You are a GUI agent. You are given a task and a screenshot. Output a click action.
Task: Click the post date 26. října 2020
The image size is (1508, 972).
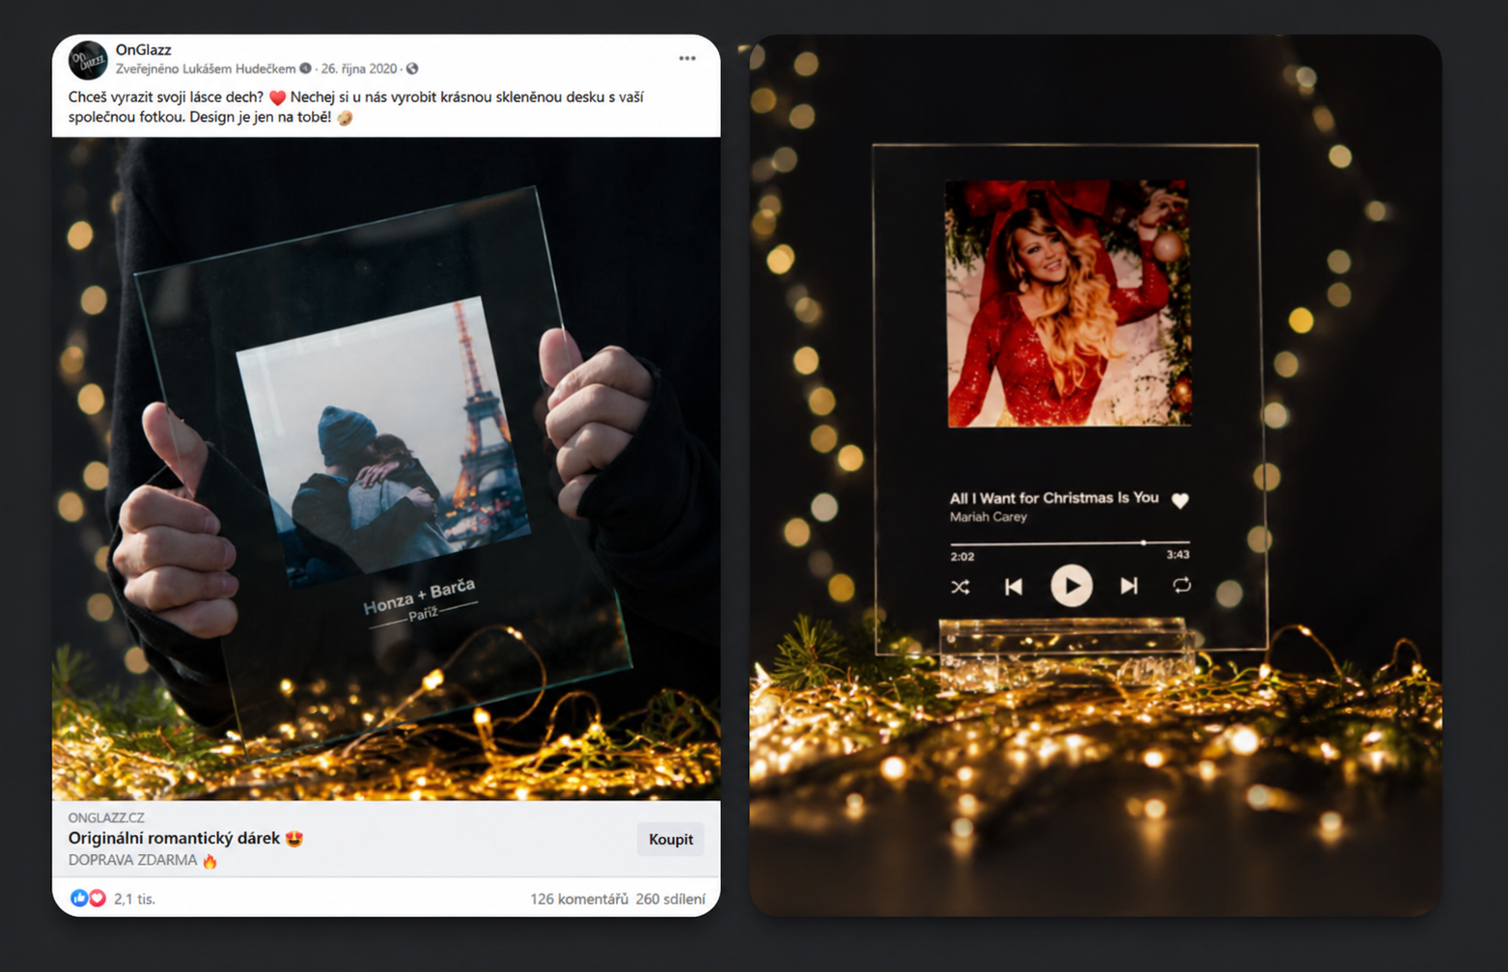(359, 69)
